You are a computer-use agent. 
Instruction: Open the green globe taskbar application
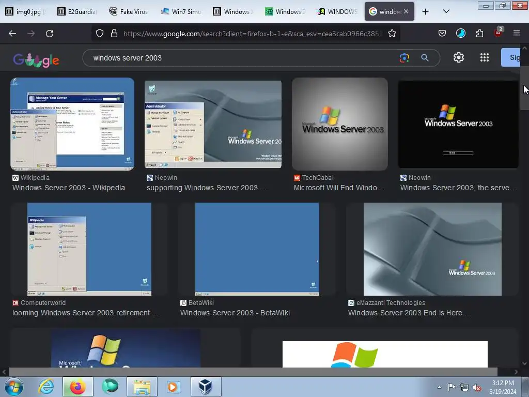point(110,387)
